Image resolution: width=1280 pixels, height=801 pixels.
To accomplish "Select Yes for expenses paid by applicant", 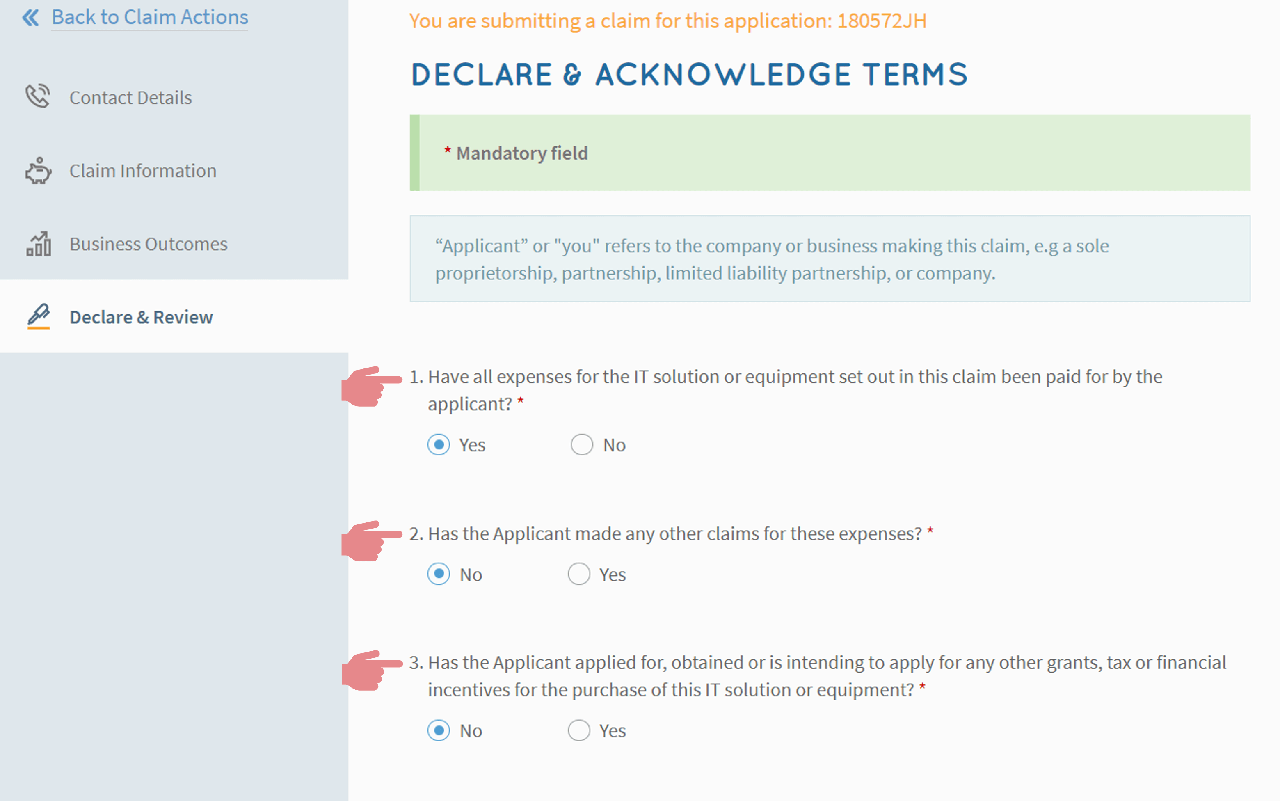I will coord(439,445).
